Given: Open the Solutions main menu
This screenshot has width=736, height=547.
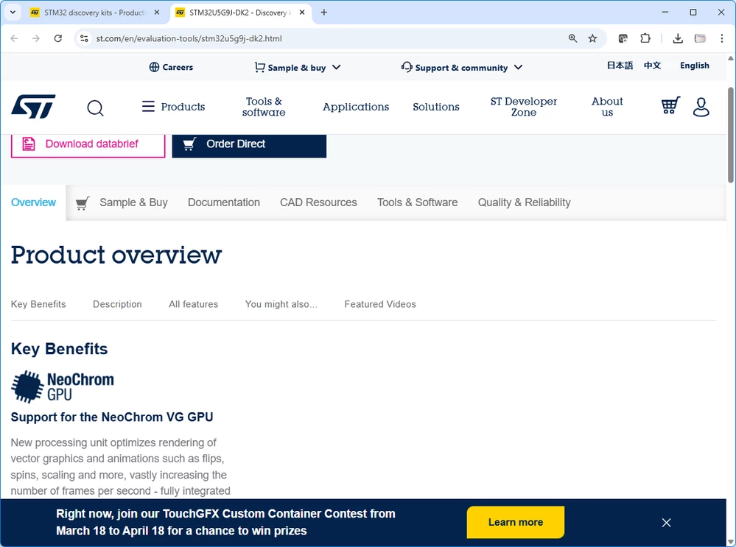Looking at the screenshot, I should point(436,107).
